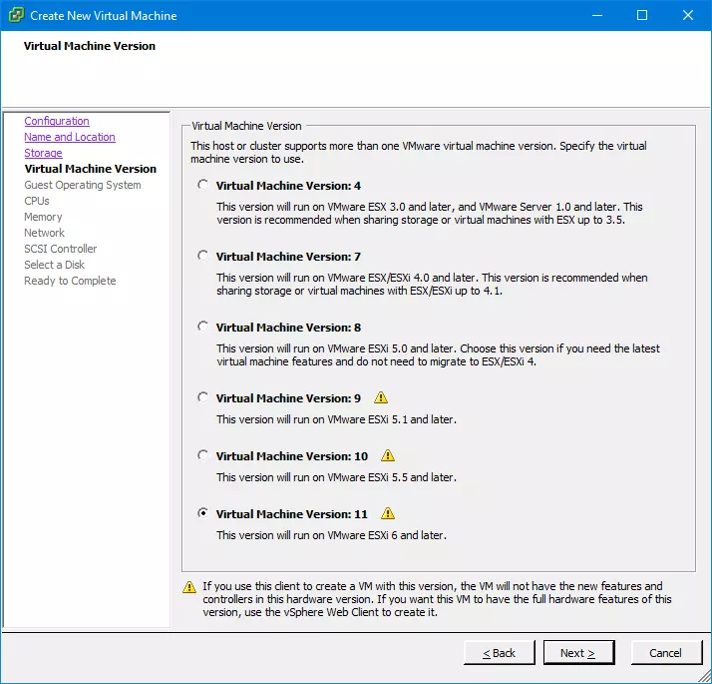Return to the Storage step link
Viewport: 712px width, 684px height.
tap(43, 153)
